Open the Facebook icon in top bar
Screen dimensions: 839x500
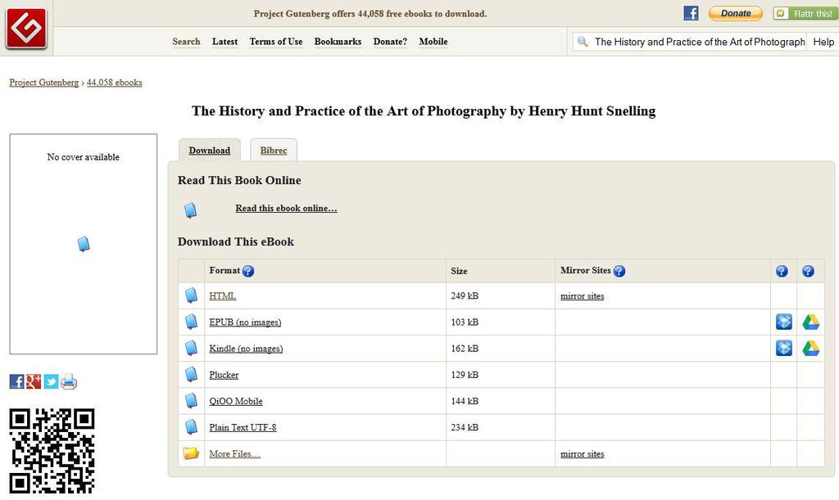click(691, 13)
